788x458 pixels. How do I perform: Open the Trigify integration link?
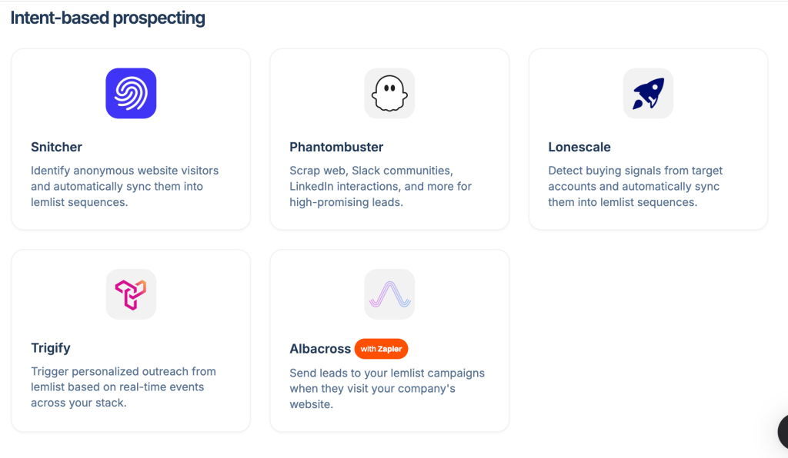click(51, 347)
